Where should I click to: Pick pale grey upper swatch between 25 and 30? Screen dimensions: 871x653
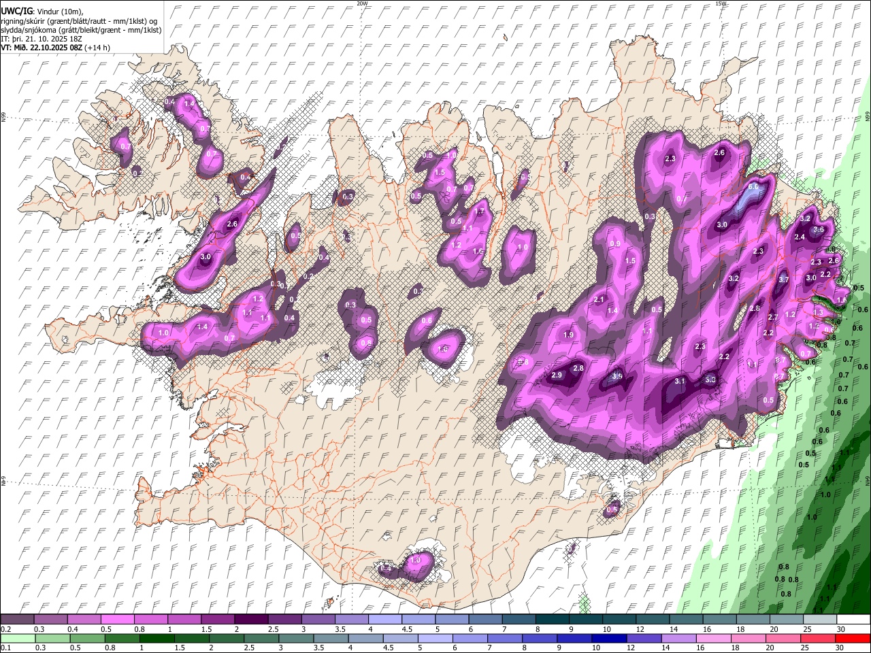pyautogui.click(x=819, y=619)
